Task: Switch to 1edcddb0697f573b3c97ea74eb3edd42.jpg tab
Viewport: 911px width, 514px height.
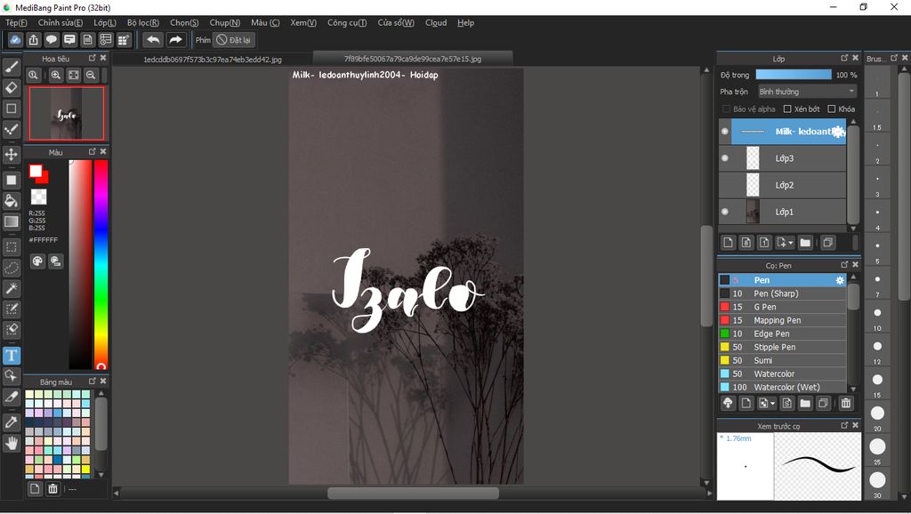Action: [x=213, y=60]
